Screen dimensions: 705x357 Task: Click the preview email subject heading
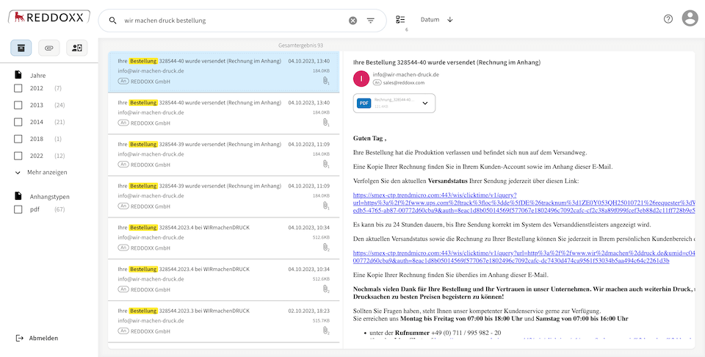[447, 62]
